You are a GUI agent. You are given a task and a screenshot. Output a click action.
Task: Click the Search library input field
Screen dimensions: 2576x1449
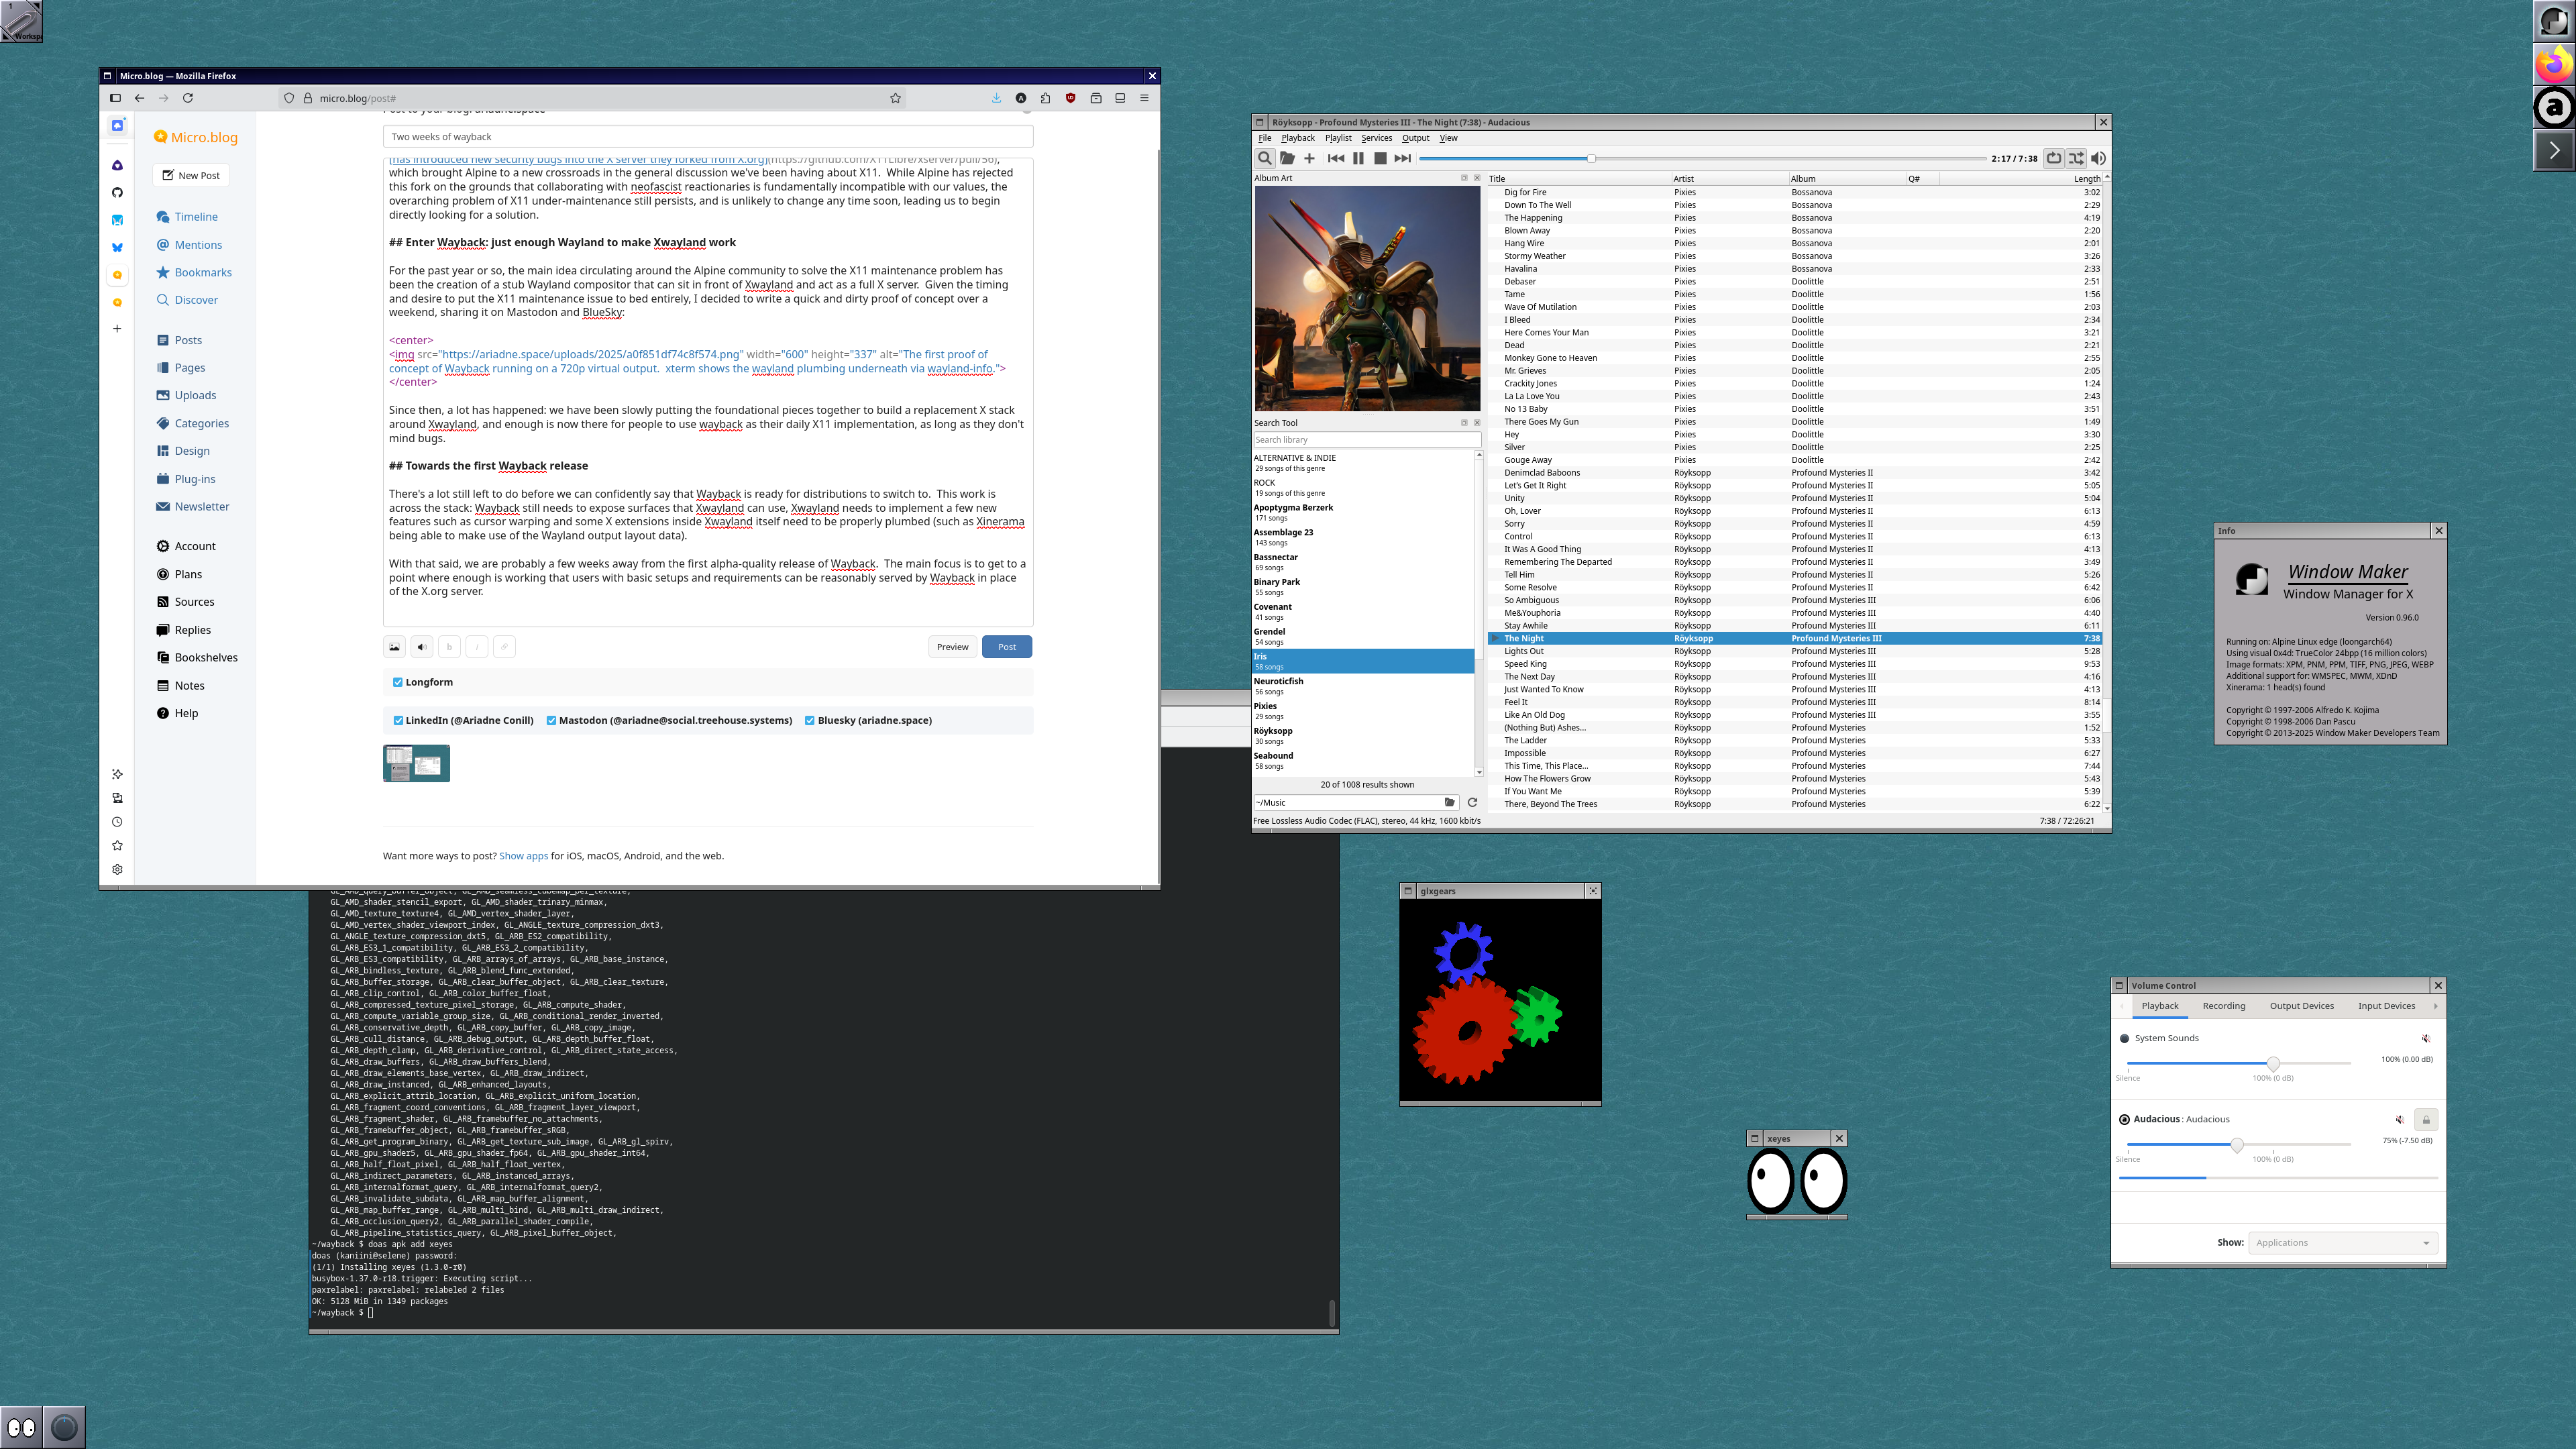[1367, 440]
